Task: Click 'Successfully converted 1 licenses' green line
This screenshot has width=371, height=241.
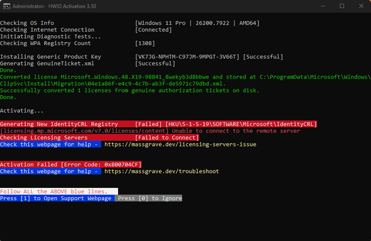Action: 130,91
